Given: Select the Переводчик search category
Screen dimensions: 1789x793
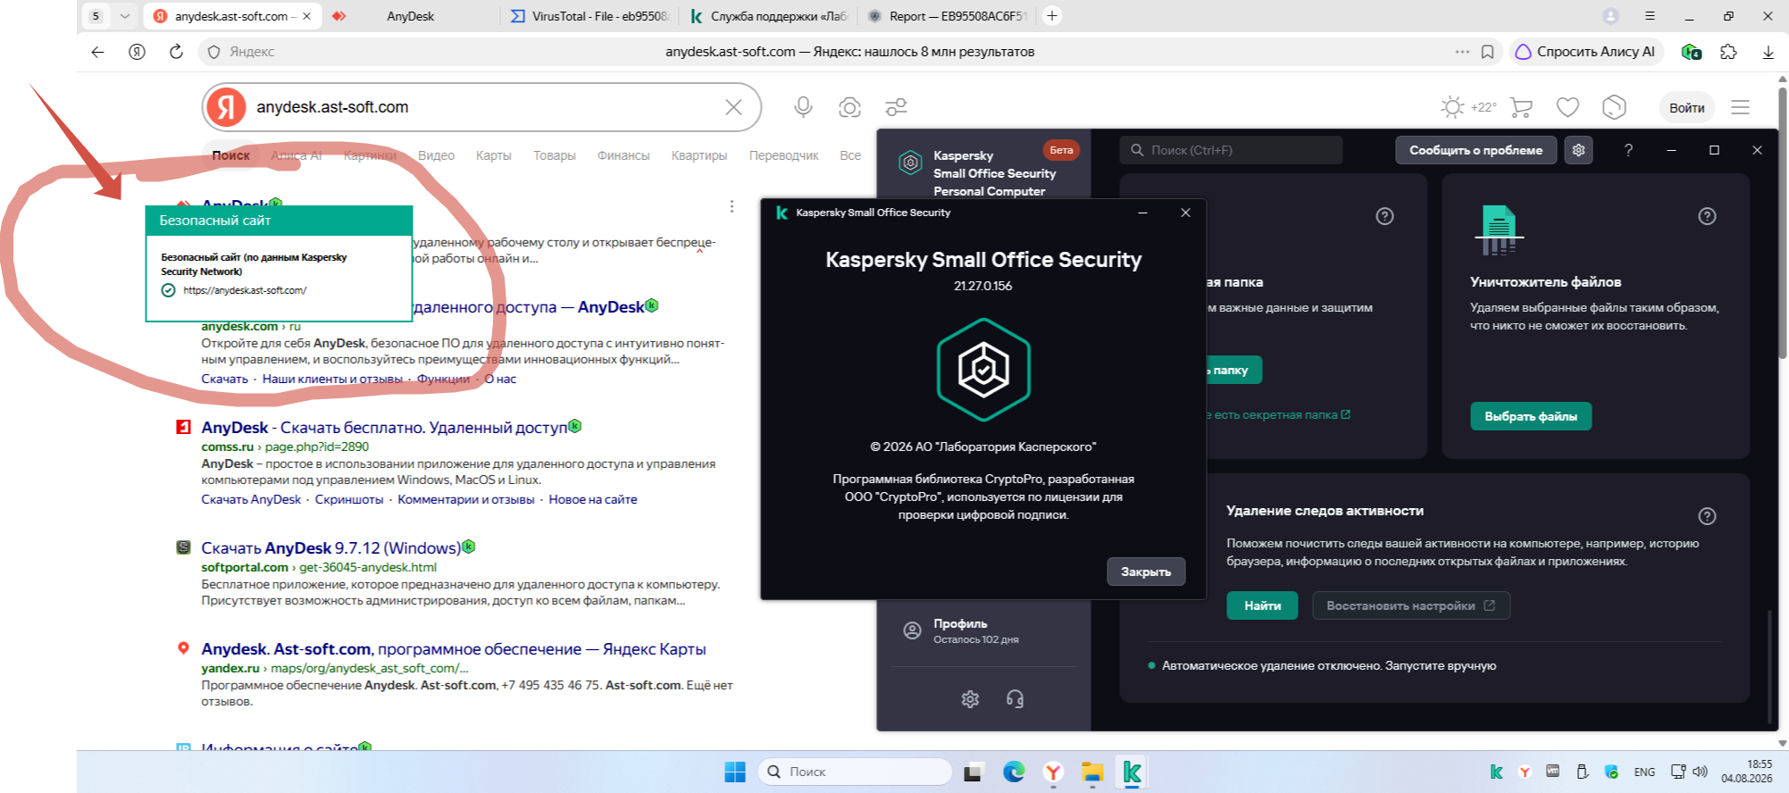Looking at the screenshot, I should click(783, 155).
